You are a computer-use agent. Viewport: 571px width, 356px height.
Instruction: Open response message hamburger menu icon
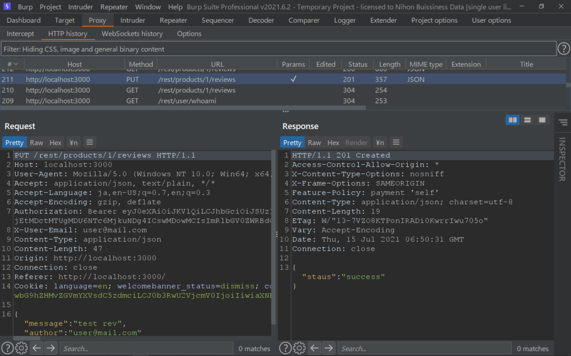pyautogui.click(x=396, y=142)
